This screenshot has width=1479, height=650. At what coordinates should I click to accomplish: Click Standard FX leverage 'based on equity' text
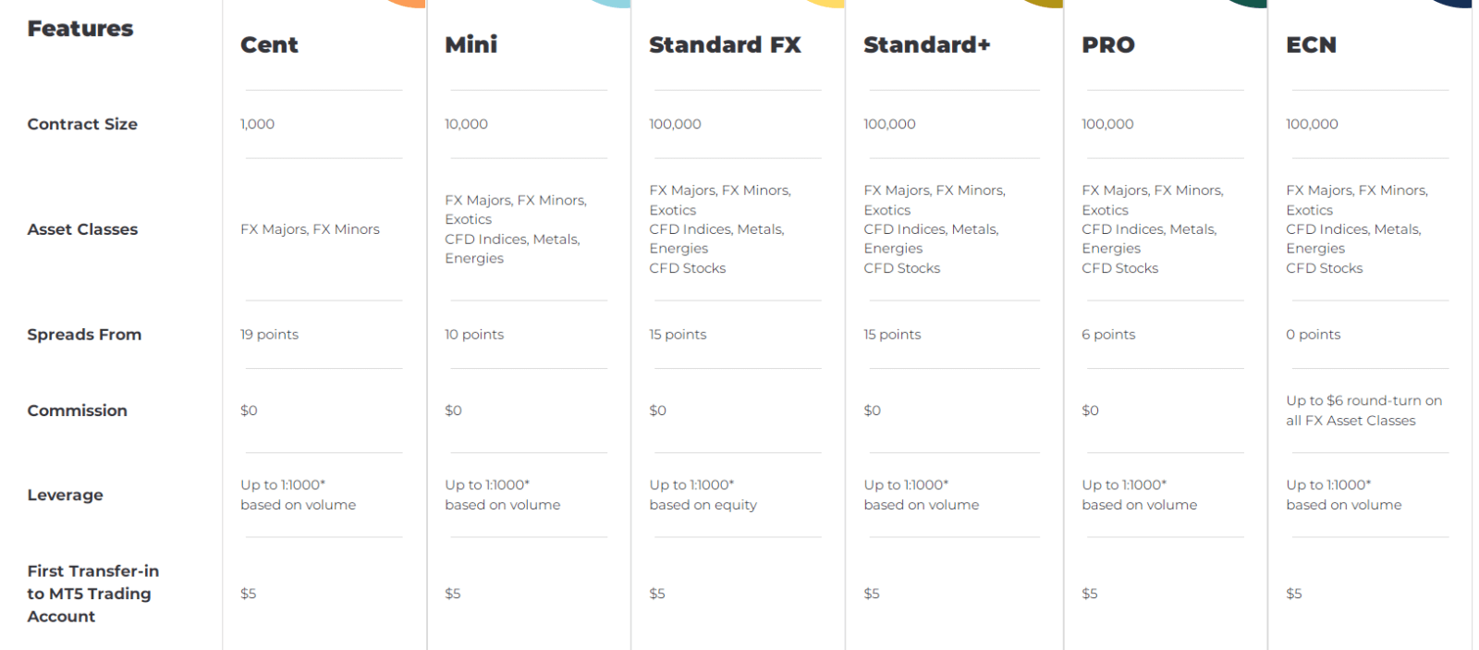click(703, 505)
